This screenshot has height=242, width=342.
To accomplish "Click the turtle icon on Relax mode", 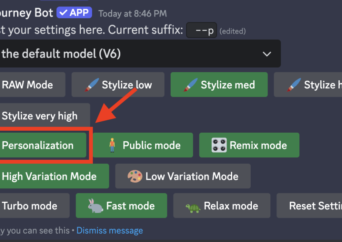I will click(193, 207).
